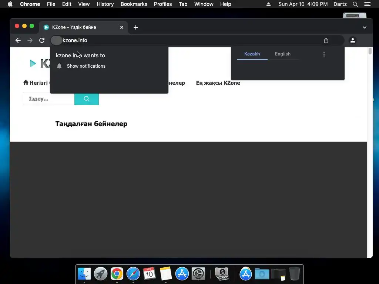This screenshot has width=379, height=284.
Task: Expand the tab search chevron
Action: click(x=365, y=27)
